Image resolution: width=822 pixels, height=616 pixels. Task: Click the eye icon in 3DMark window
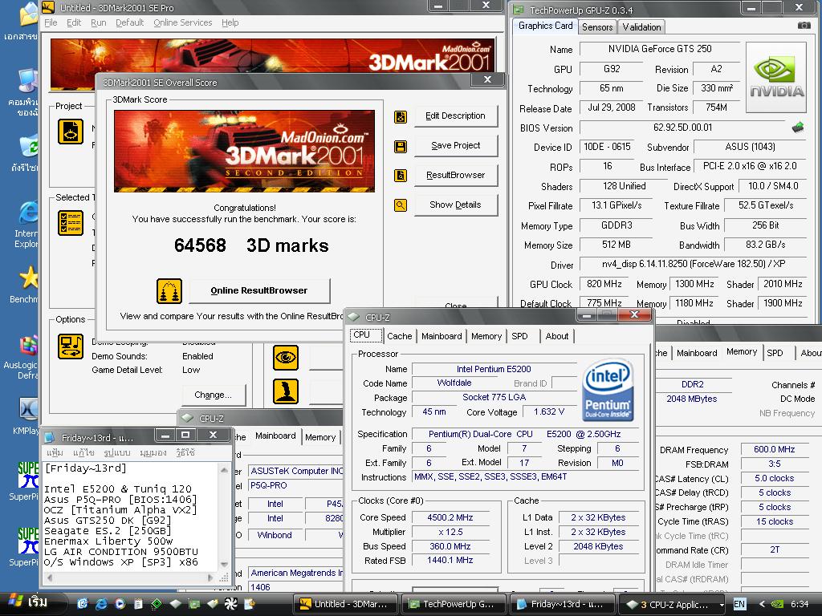pyautogui.click(x=286, y=358)
